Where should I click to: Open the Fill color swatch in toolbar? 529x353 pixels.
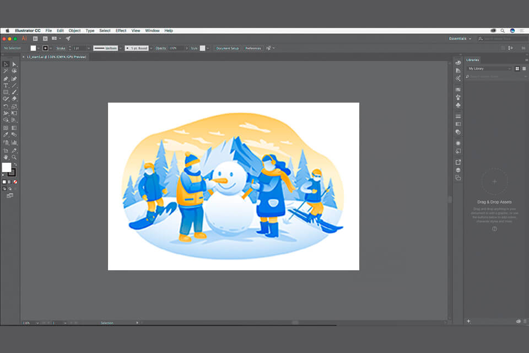7,168
